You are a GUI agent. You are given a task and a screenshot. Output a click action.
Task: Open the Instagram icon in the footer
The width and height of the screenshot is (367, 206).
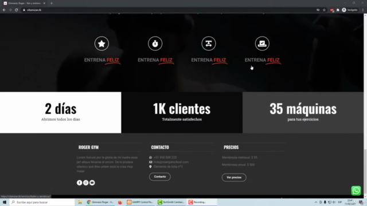85,183
